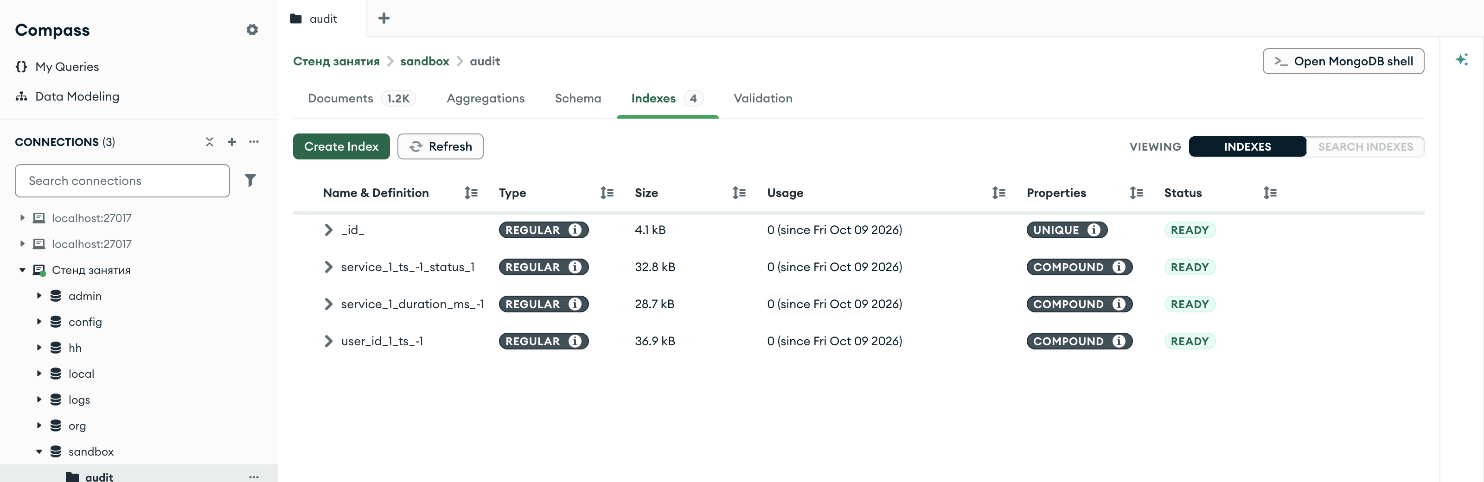This screenshot has height=482, width=1484.
Task: Refresh the index list
Action: (x=440, y=147)
